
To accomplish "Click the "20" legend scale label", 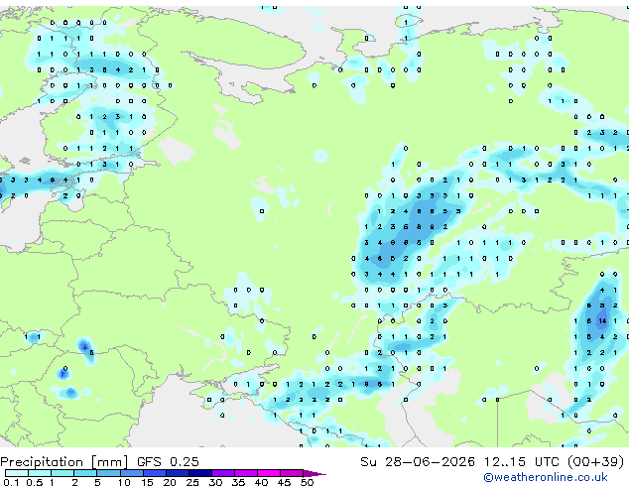I will 170,482.
